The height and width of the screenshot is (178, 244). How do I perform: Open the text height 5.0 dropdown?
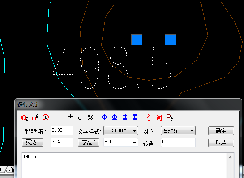pos(121,142)
